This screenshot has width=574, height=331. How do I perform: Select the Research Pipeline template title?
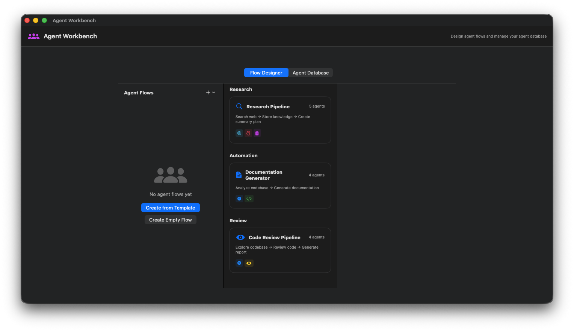(x=268, y=107)
